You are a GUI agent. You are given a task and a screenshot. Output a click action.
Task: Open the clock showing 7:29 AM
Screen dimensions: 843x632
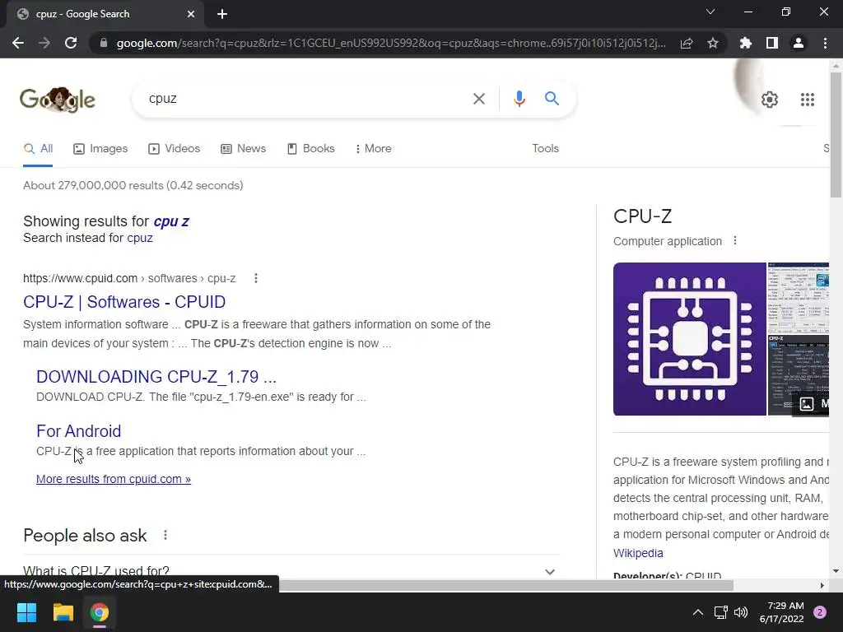click(x=782, y=612)
